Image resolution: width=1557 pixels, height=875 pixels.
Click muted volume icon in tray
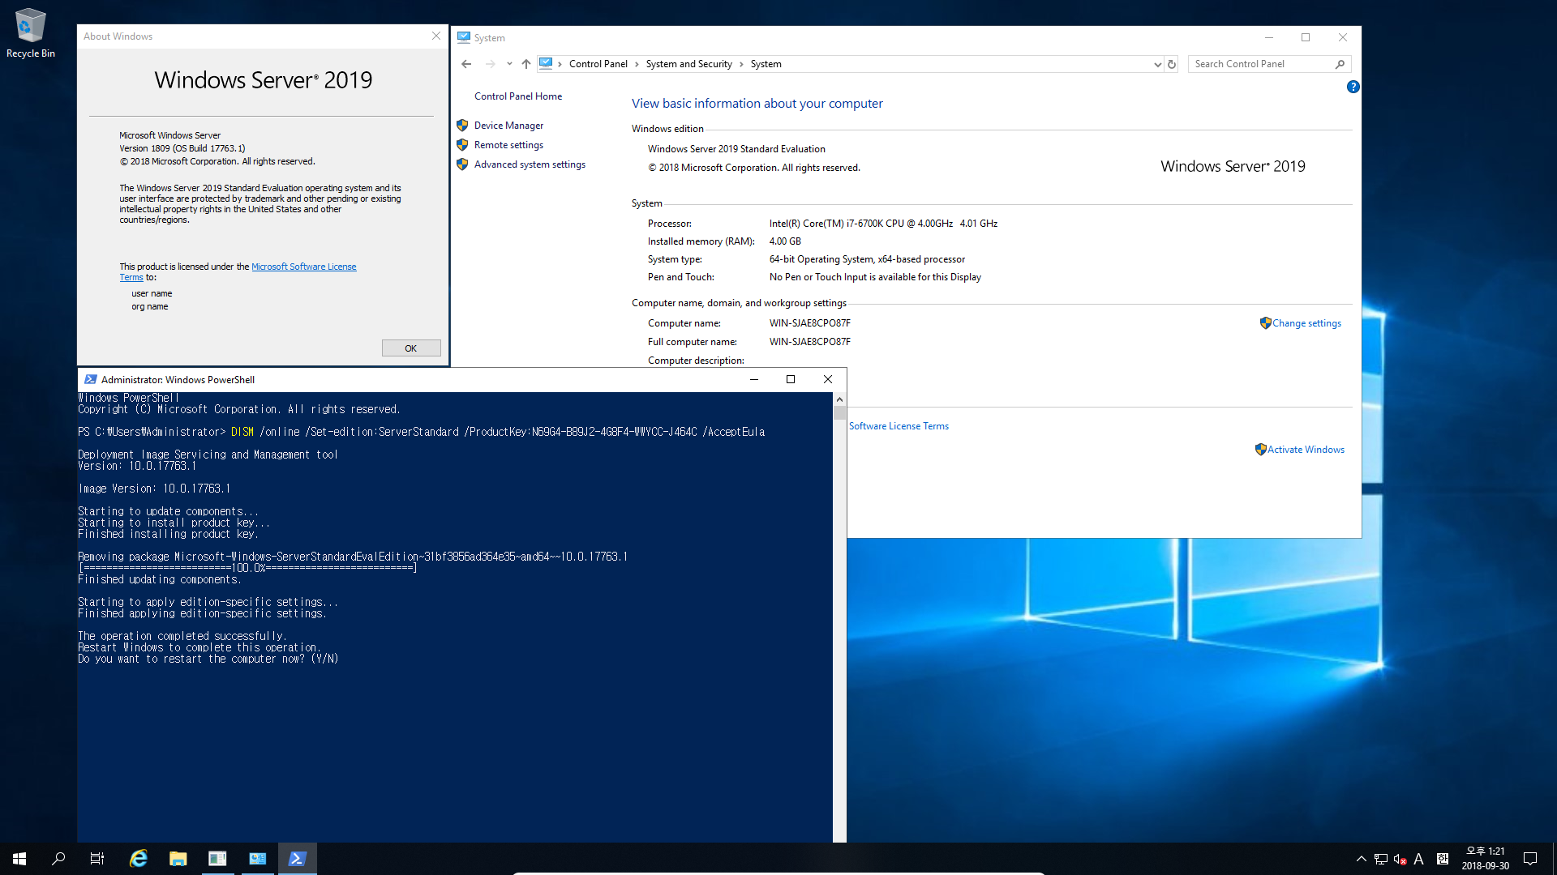(x=1400, y=859)
